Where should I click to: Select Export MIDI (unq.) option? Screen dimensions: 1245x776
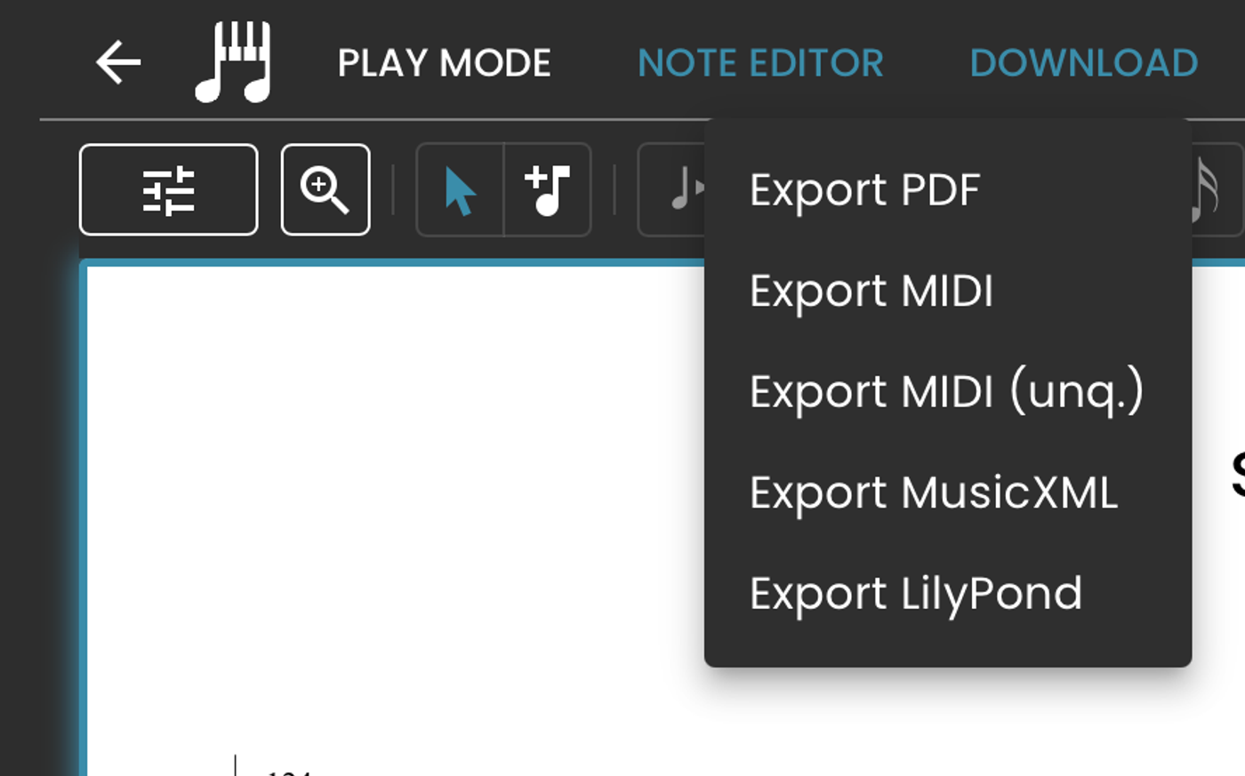(x=948, y=392)
